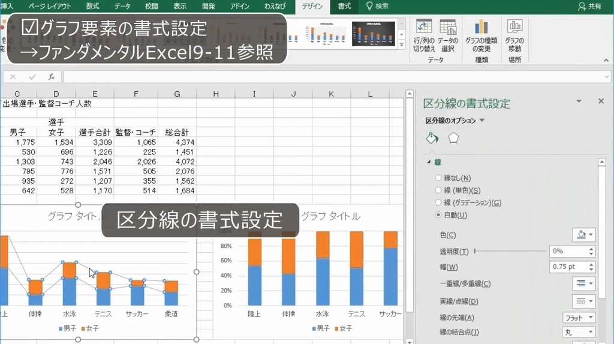Click cell with value 2,026
Viewport: 614px width, 344px height.
[x=136, y=161]
